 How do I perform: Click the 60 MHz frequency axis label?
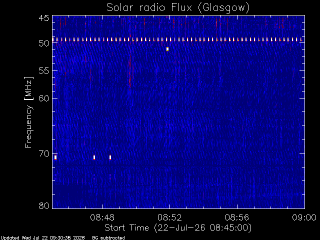pyautogui.click(x=44, y=98)
